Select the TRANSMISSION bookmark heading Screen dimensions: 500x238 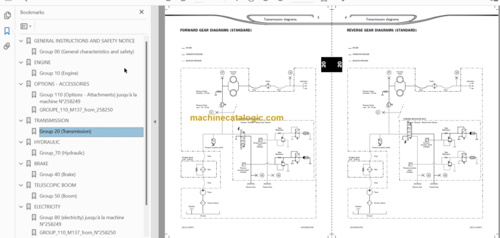pyautogui.click(x=51, y=121)
